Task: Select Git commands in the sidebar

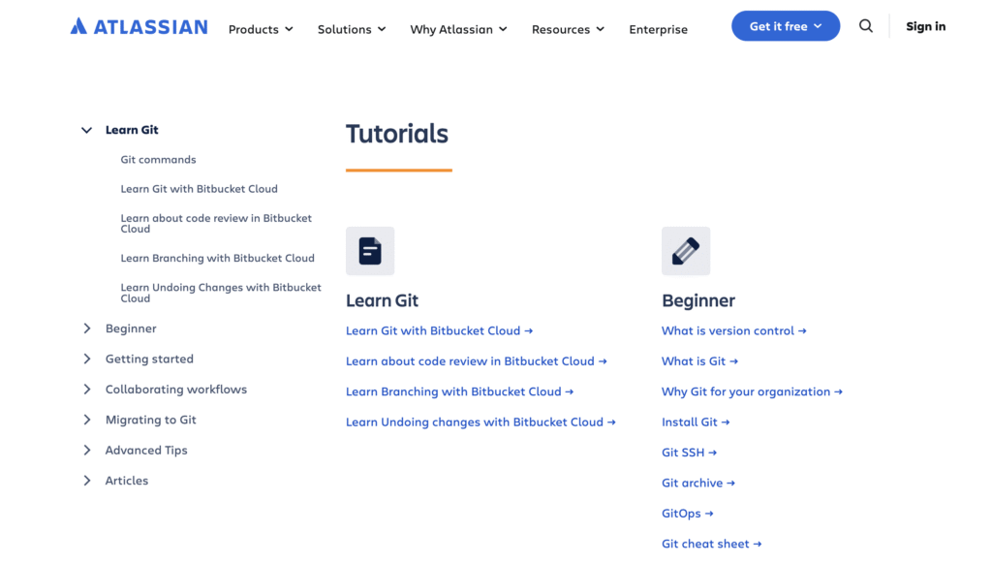Action: (158, 159)
